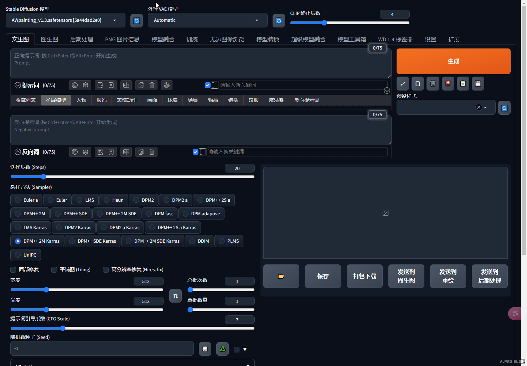Click the floppy disk save style icon
This screenshot has width=527, height=366.
[x=478, y=84]
